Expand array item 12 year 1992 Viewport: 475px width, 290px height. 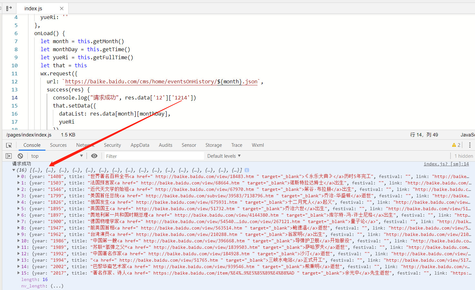(18, 254)
